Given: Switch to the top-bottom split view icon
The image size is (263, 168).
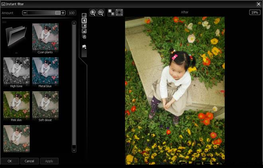Looking at the screenshot, I should (x=84, y=31).
